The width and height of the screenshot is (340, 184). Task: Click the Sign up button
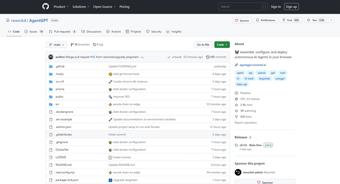point(291,7)
